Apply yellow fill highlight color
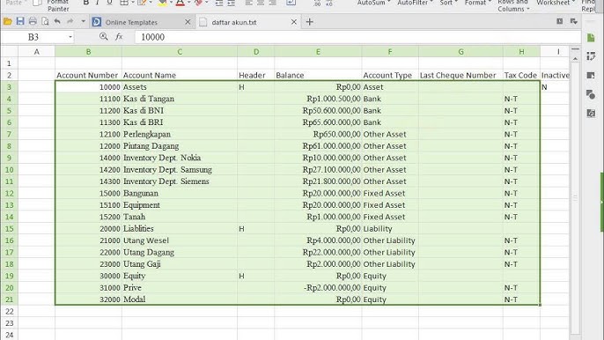 pyautogui.click(x=163, y=4)
